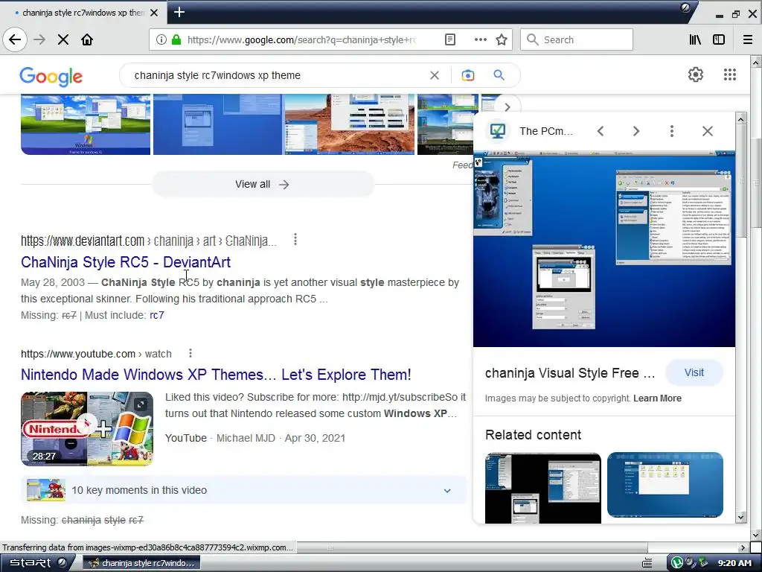Click the green padlock security icon
Viewport: 762px width, 572px height.
coord(176,39)
